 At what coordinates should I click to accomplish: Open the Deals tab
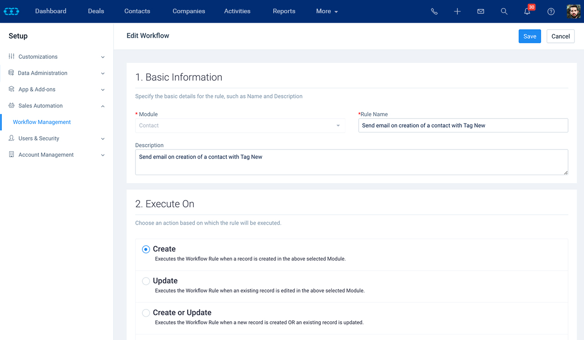[x=96, y=11]
